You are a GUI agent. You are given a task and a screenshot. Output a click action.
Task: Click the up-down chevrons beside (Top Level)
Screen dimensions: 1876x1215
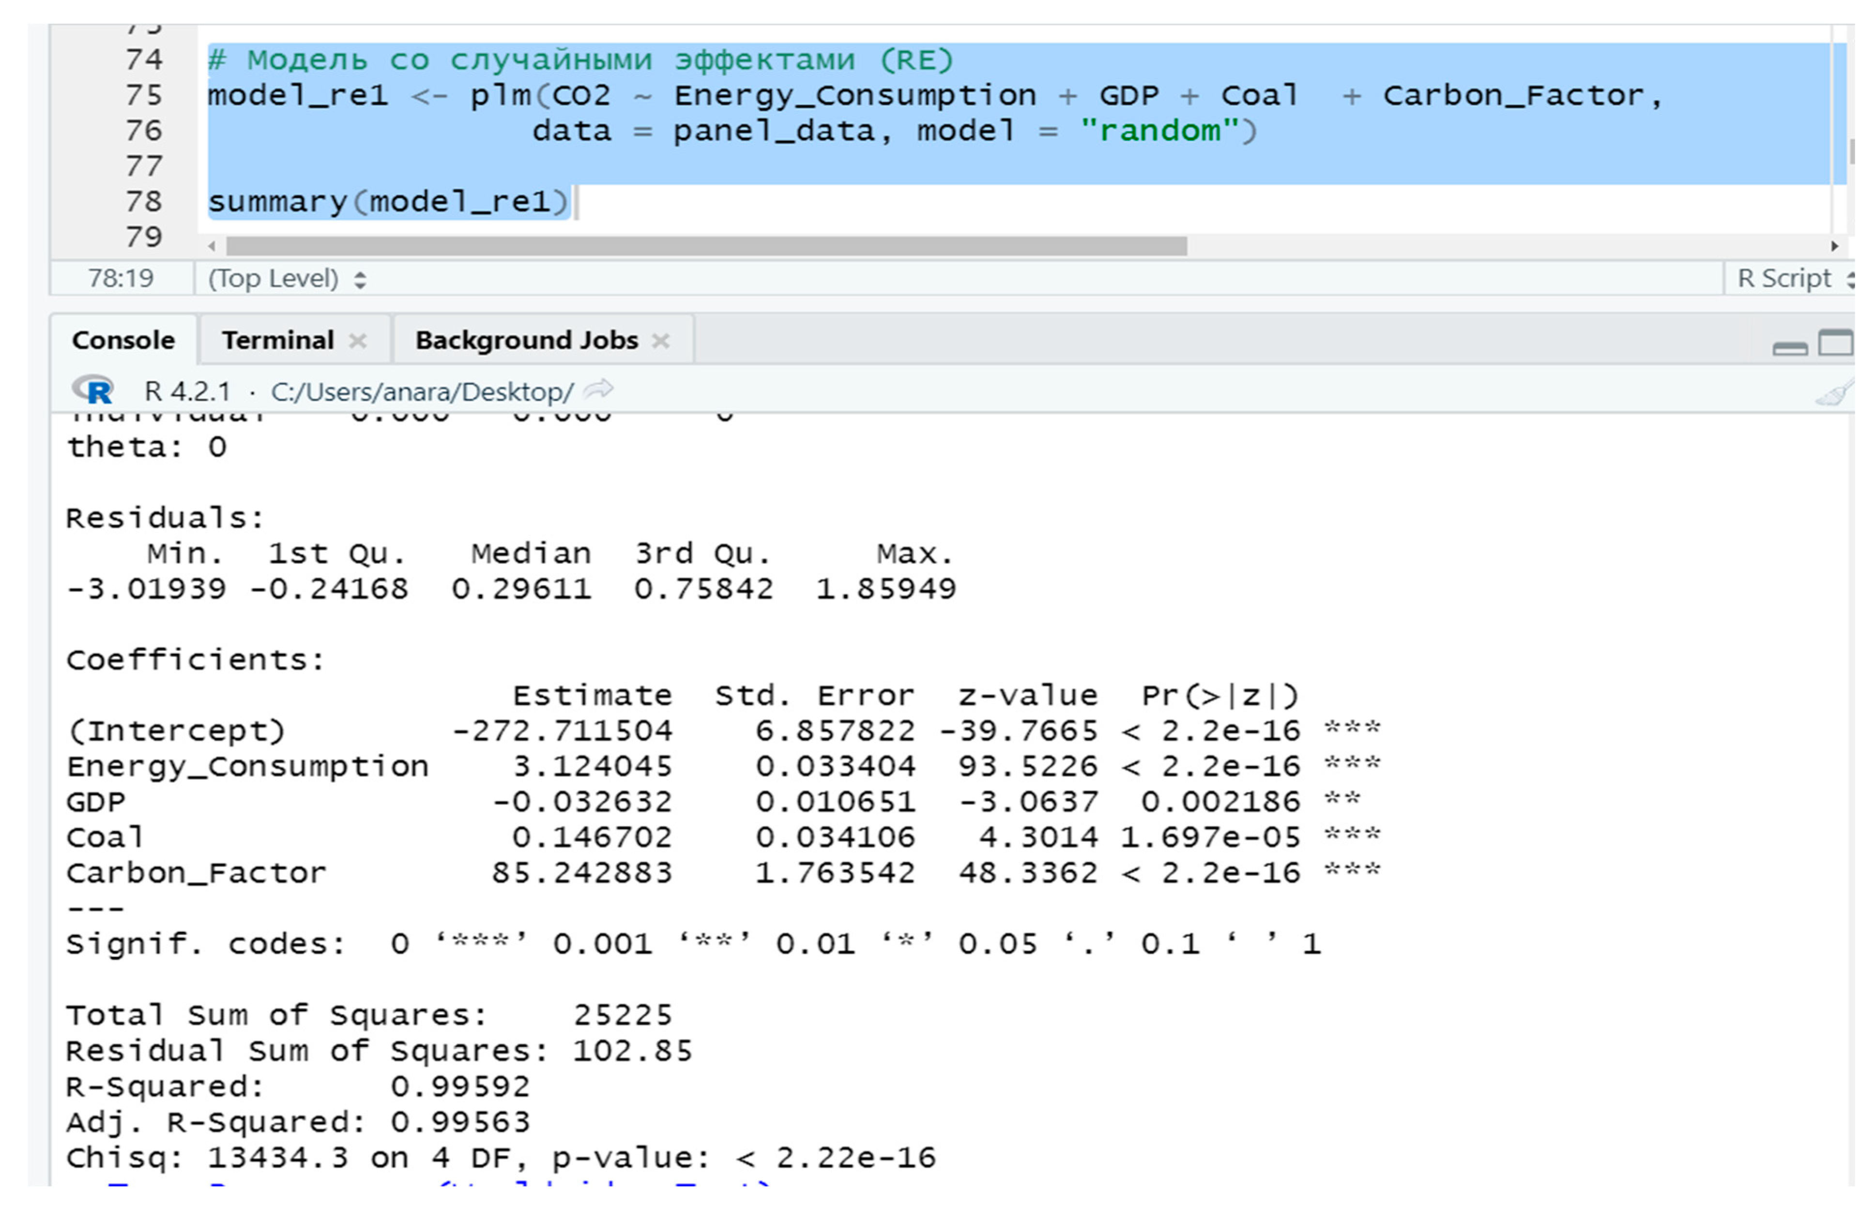(x=361, y=278)
